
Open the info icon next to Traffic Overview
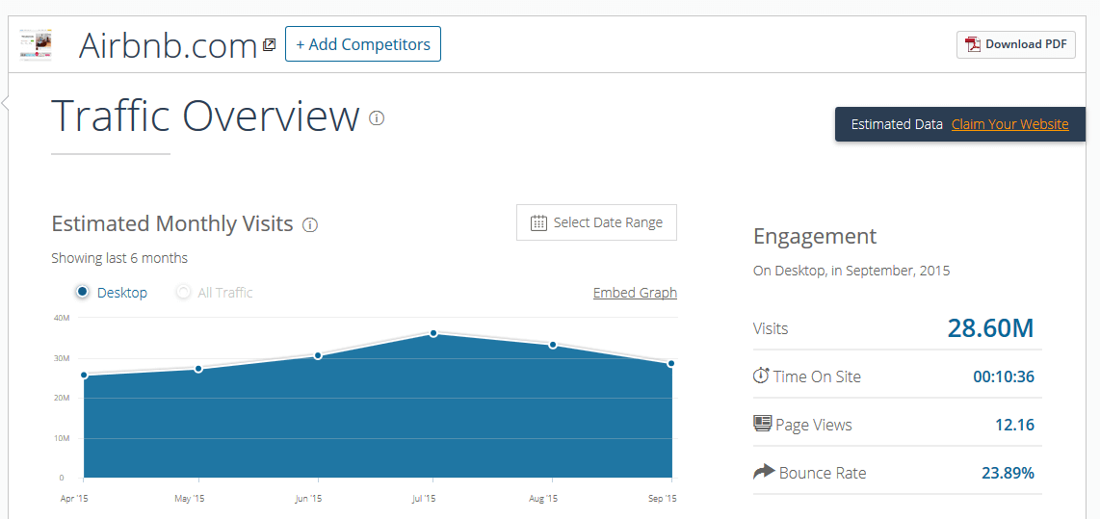[377, 117]
